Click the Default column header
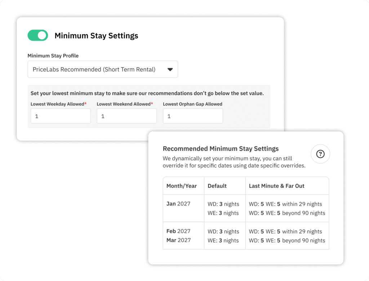This screenshot has height=281, width=369. [217, 186]
